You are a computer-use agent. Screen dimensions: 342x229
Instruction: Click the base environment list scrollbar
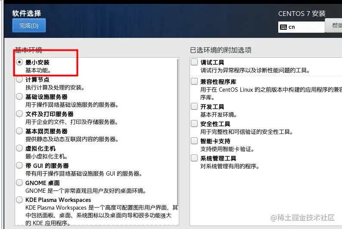(178, 132)
